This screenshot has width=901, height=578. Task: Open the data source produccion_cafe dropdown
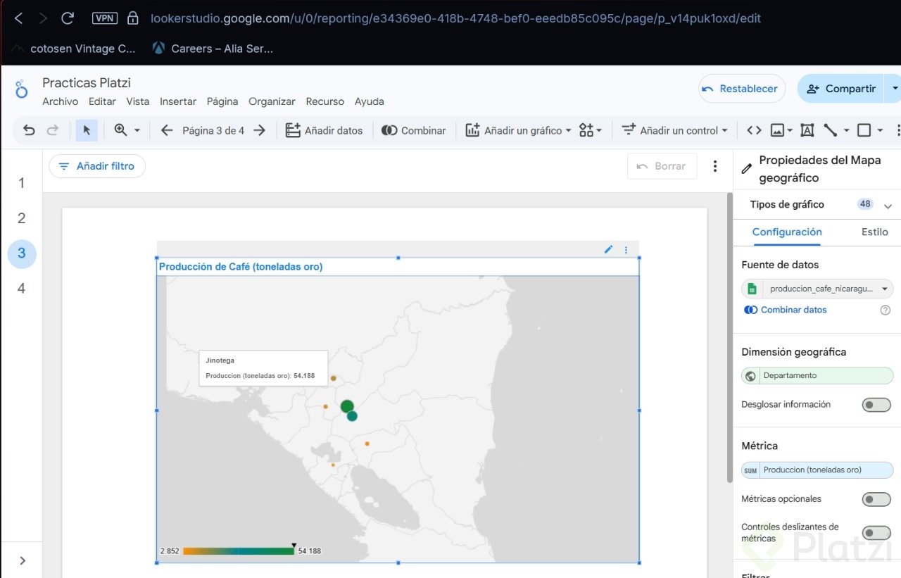817,289
